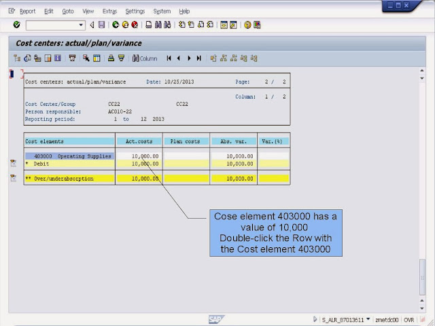The image size is (435, 326).
Task: Click the Generate Shortcut icon
Action: pos(233,25)
